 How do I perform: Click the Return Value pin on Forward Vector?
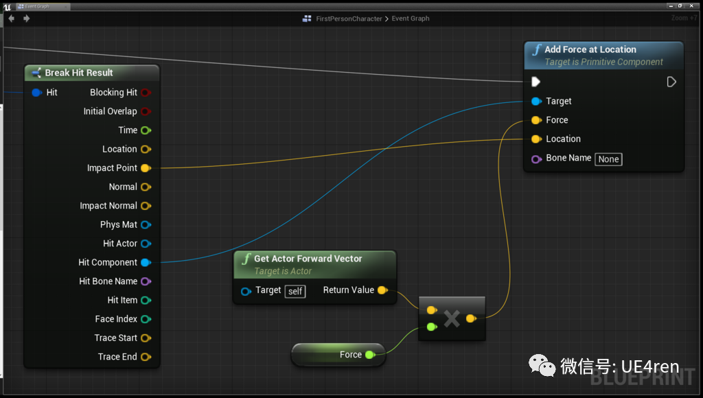[383, 290]
